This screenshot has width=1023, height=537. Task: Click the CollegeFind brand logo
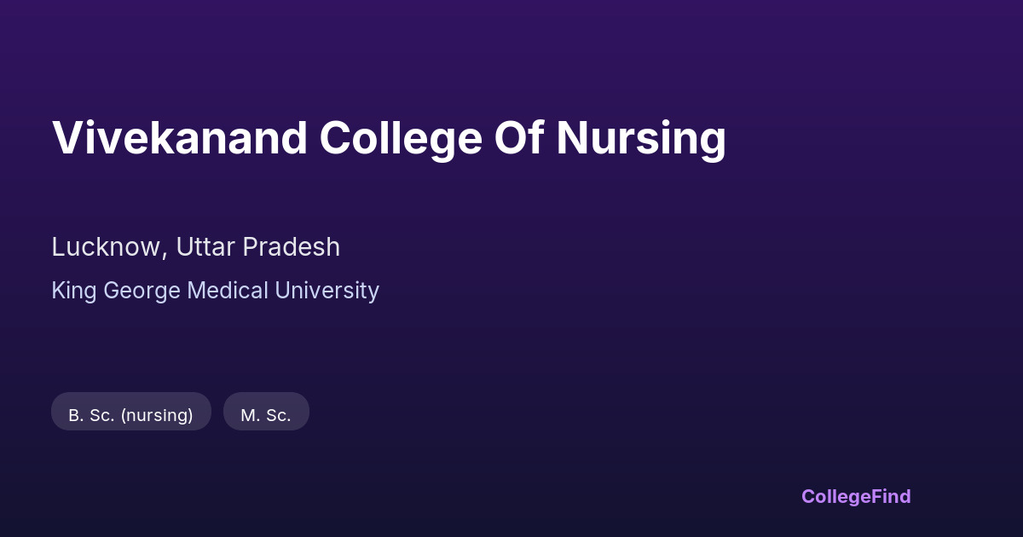[855, 496]
